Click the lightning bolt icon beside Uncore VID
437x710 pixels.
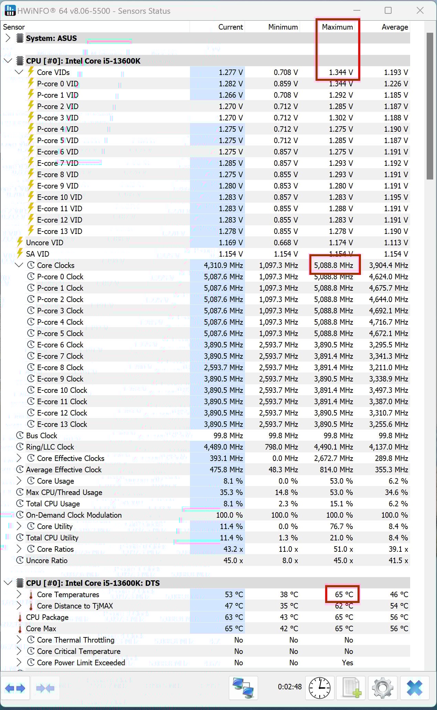20,242
